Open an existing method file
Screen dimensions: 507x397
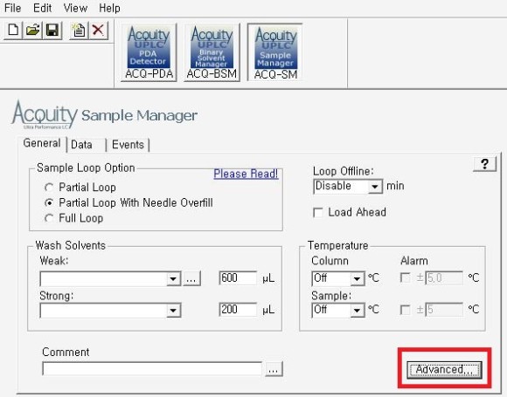pos(32,30)
